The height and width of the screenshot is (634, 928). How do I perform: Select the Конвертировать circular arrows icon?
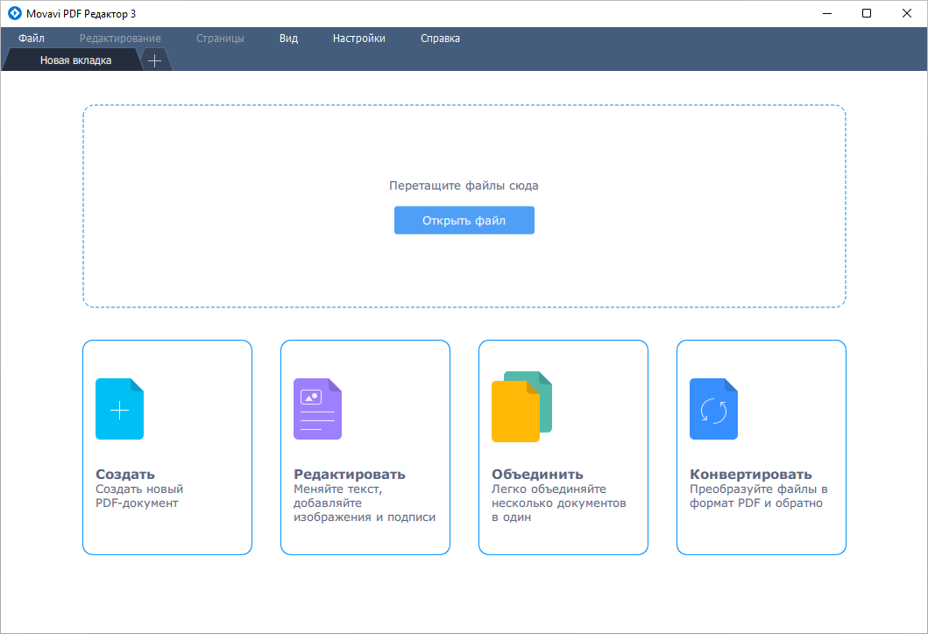point(713,408)
